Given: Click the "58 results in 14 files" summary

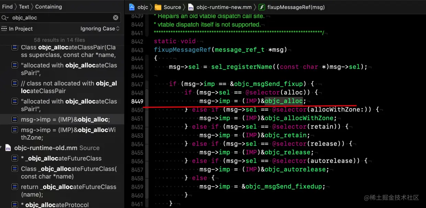Looking at the screenshot, I should pos(59,40).
